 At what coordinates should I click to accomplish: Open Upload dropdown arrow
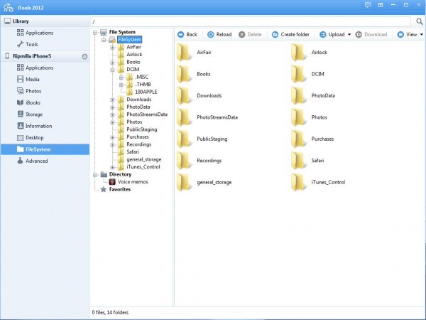(x=349, y=35)
